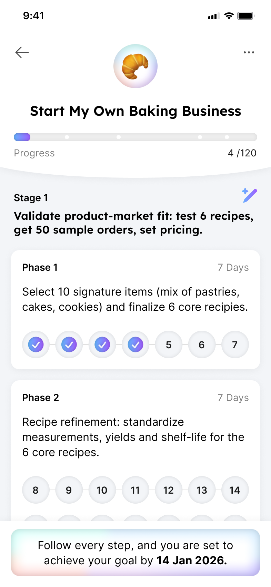The width and height of the screenshot is (271, 587).
Task: Tap the croissant goal avatar
Action: click(135, 66)
